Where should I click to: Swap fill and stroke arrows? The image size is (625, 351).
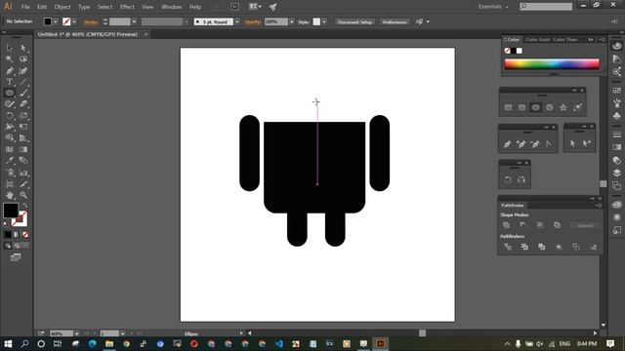pos(25,206)
